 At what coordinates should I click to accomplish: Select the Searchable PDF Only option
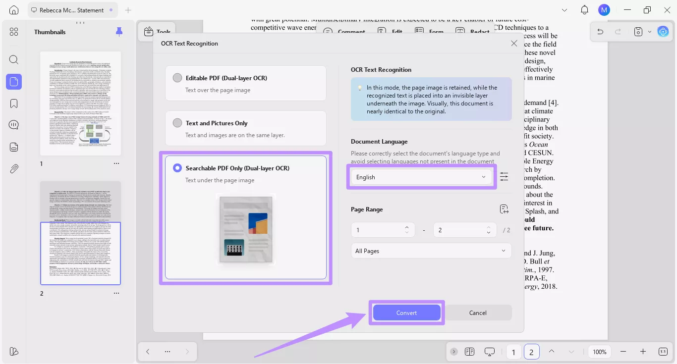tap(177, 167)
